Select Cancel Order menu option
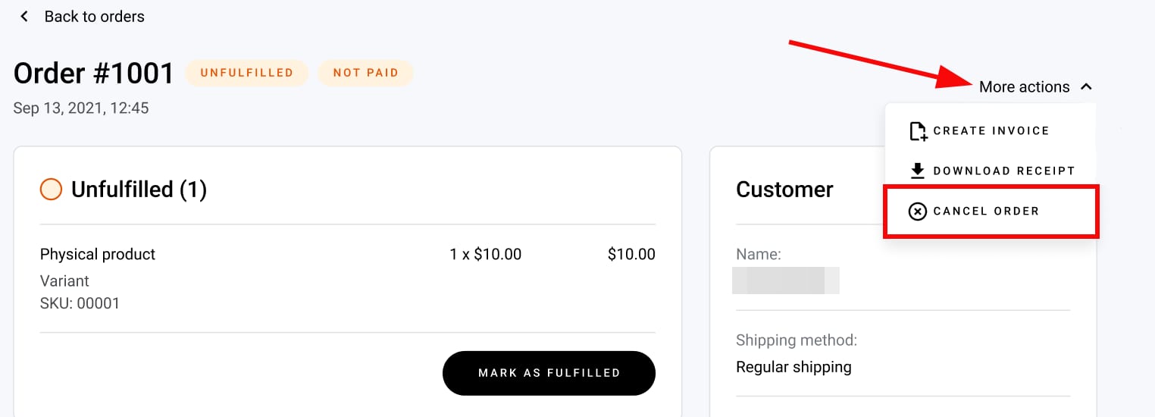1155x417 pixels. click(x=986, y=212)
